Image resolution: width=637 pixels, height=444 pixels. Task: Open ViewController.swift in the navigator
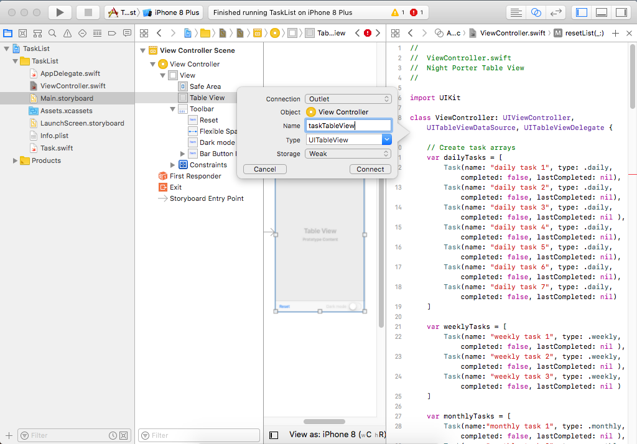coord(72,86)
